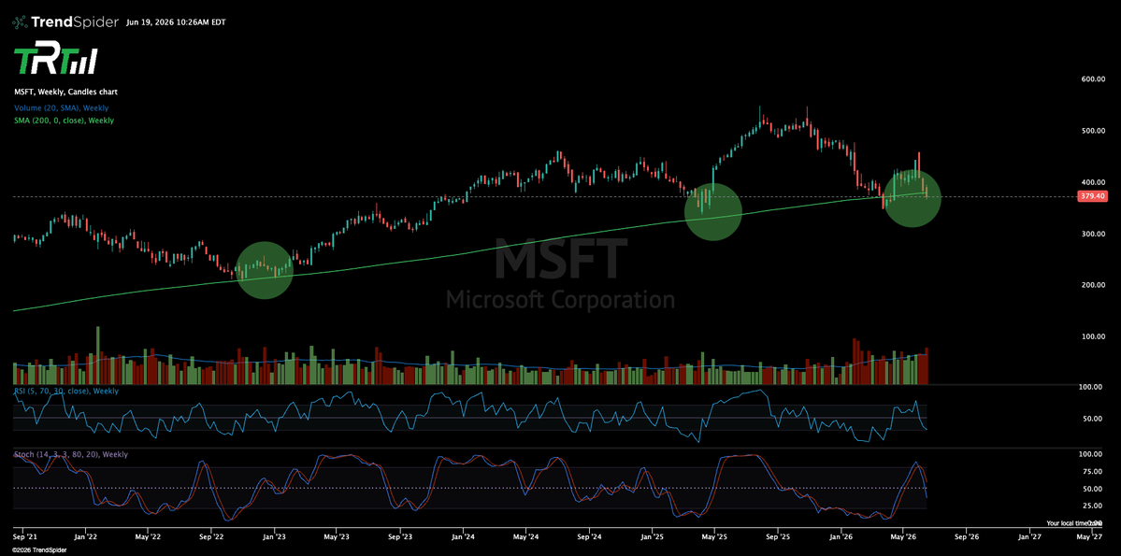The height and width of the screenshot is (556, 1121).
Task: Click the Sep '21 date label
Action: pyautogui.click(x=24, y=535)
